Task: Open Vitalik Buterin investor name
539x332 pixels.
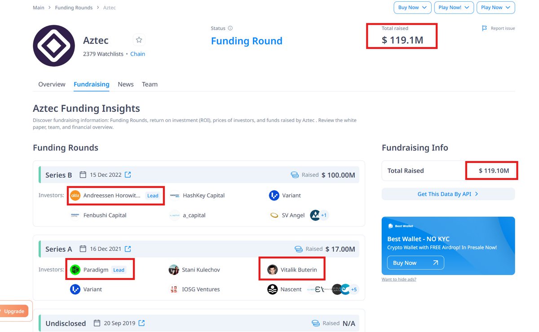Action: (x=299, y=270)
